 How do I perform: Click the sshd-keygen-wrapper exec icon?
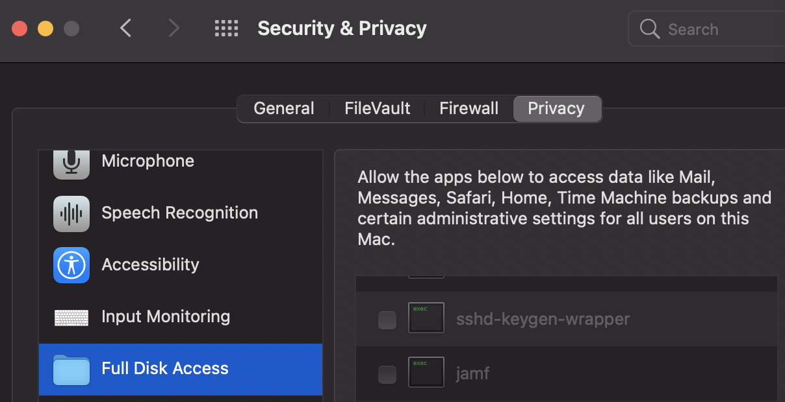click(x=426, y=318)
